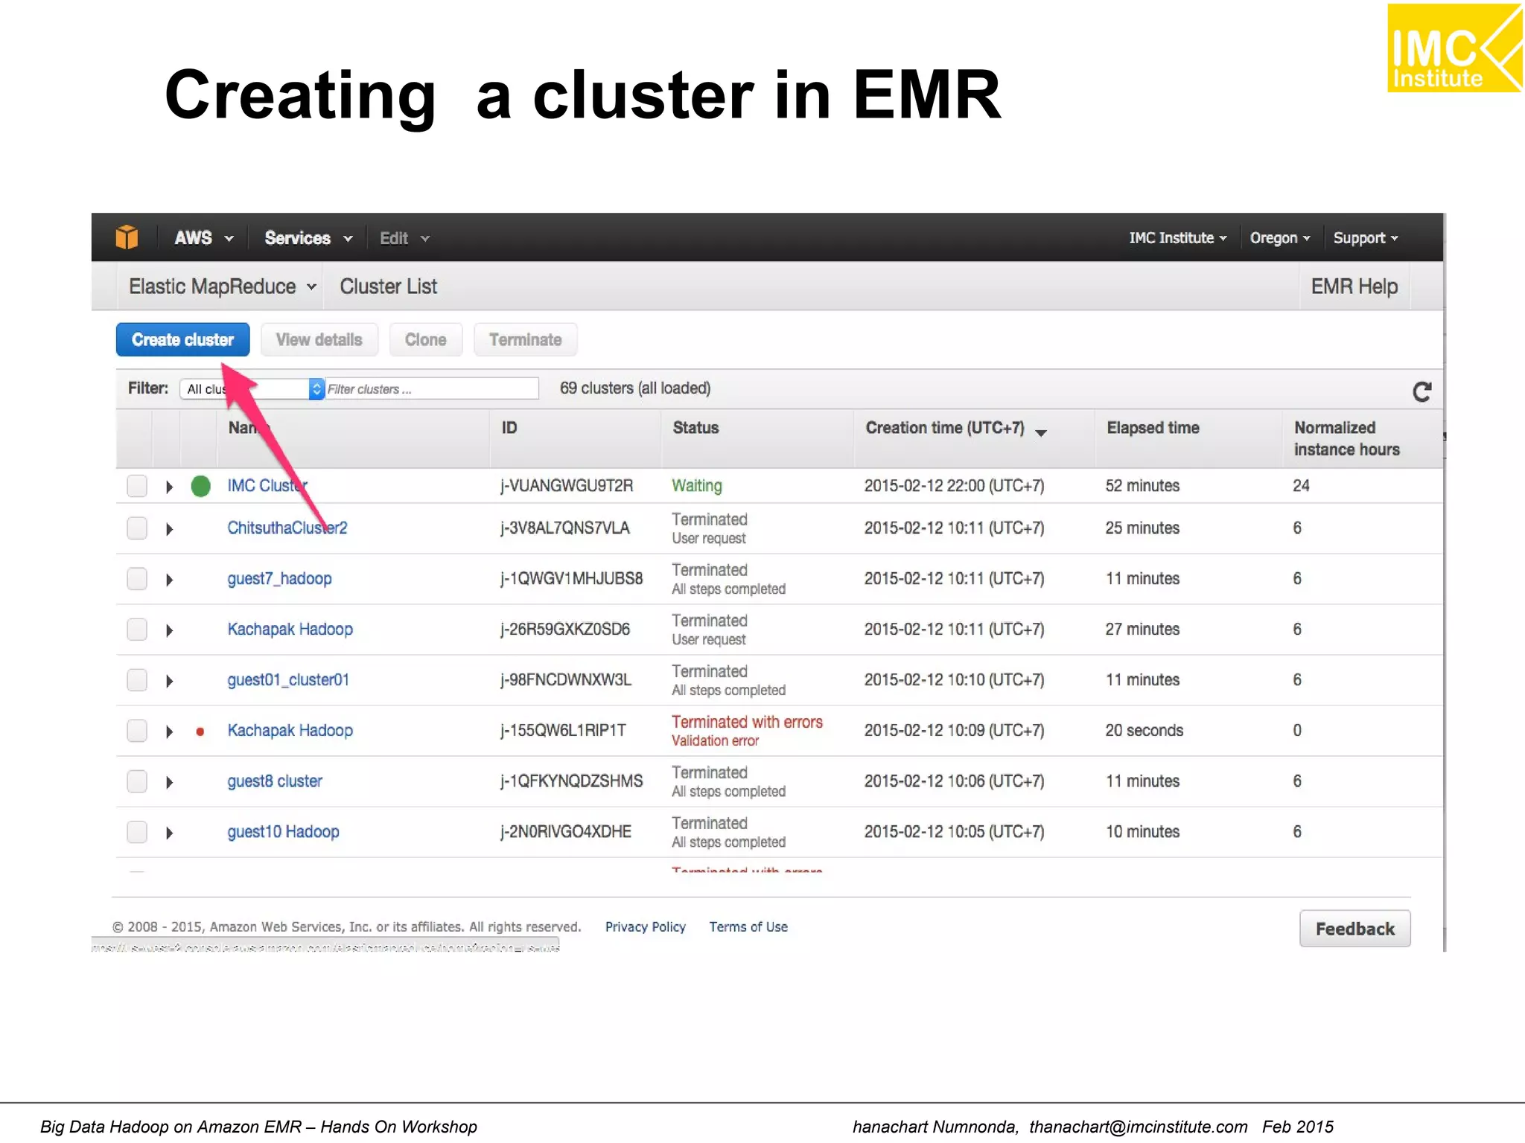The image size is (1525, 1143).
Task: Tick checkbox for guest01_cluster01
Action: pyautogui.click(x=137, y=680)
